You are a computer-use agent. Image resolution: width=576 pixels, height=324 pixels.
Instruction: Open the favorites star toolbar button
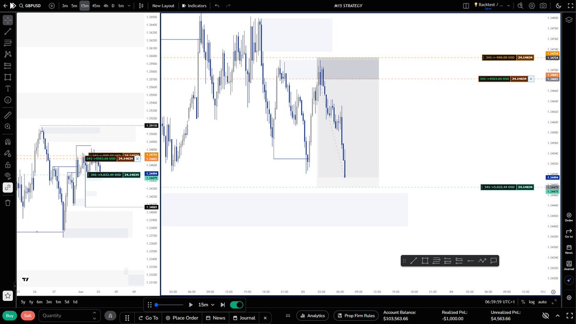coord(8,296)
